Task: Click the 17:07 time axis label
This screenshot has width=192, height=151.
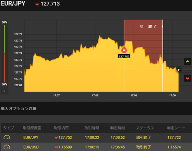Action: tap(56, 95)
